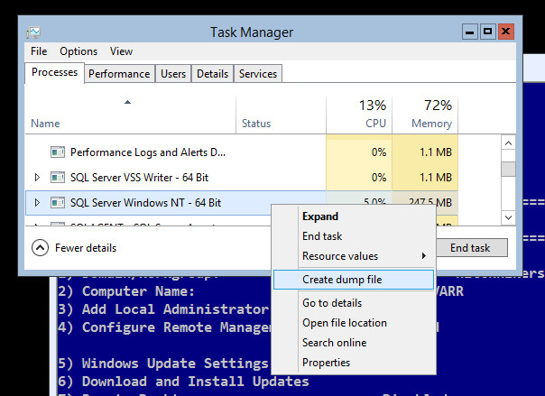
Task: Click the Performance Logs and Alerts process icon
Action: click(58, 152)
